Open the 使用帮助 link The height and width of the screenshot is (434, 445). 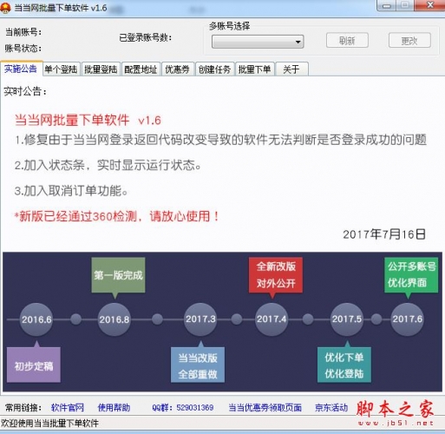pyautogui.click(x=114, y=408)
